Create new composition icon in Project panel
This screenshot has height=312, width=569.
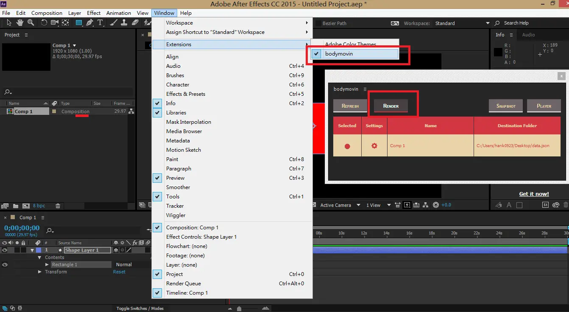(x=26, y=206)
